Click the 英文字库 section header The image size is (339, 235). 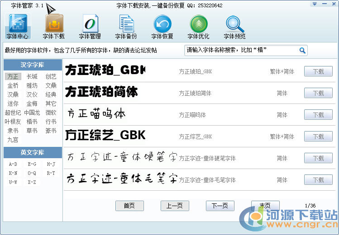tap(33, 153)
